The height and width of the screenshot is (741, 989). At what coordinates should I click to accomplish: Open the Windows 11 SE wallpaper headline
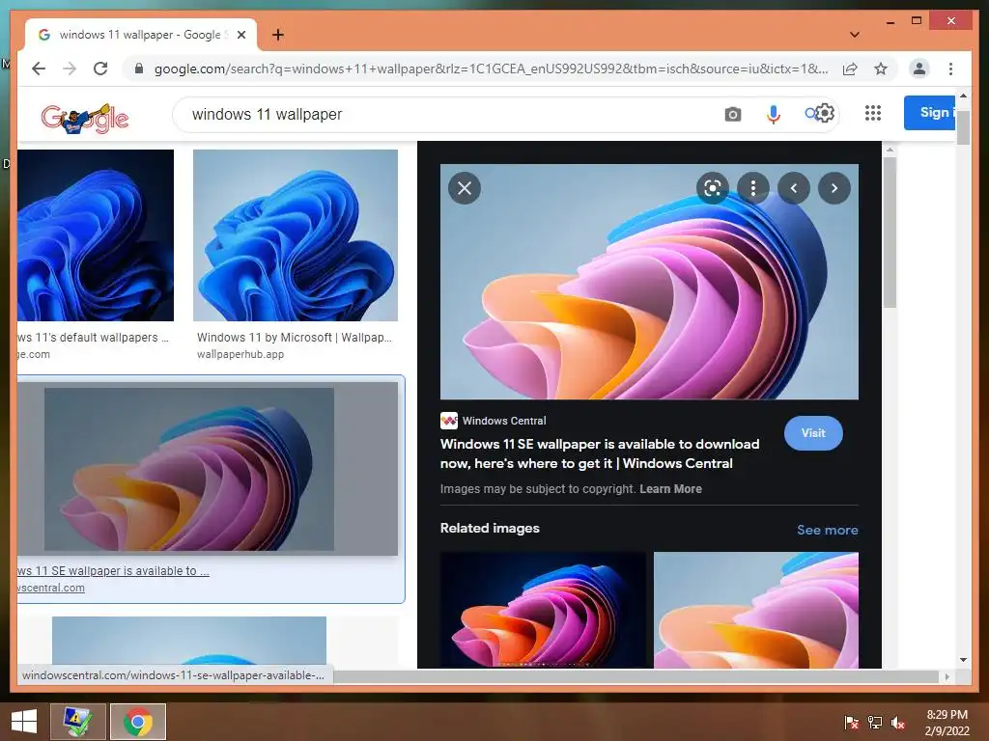click(x=599, y=453)
